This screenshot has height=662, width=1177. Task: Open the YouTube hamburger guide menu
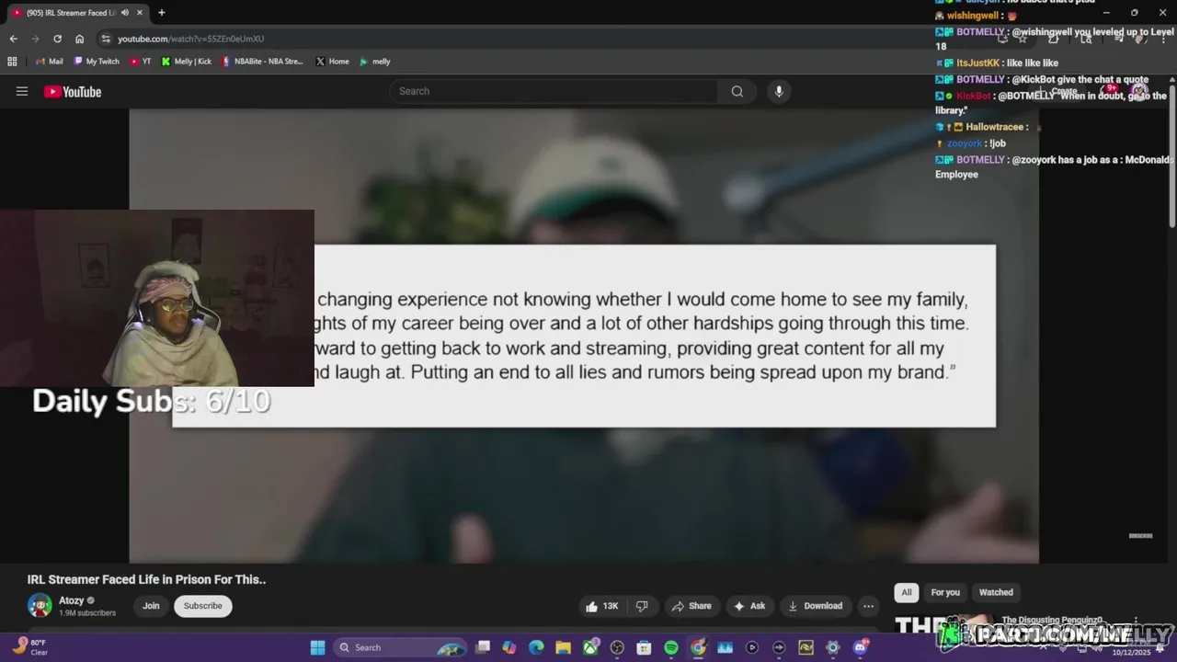click(x=22, y=91)
